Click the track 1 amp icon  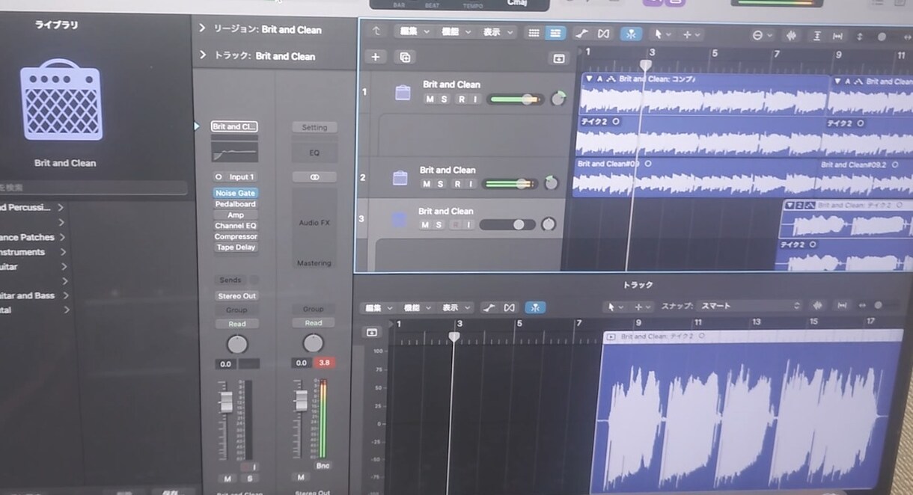click(403, 93)
